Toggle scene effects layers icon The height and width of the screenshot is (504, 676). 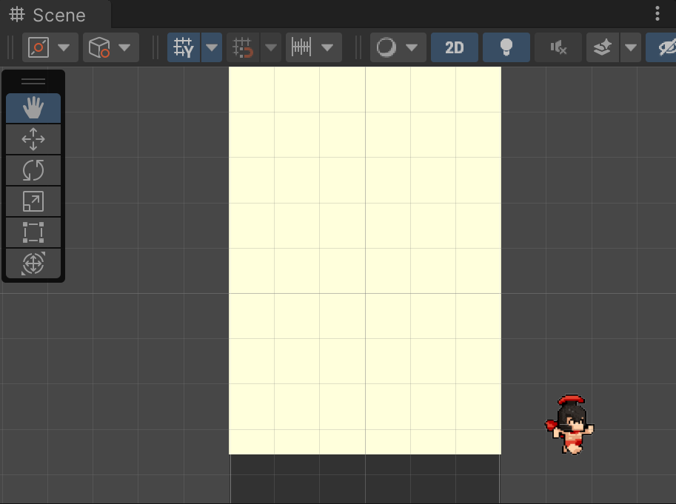[602, 47]
